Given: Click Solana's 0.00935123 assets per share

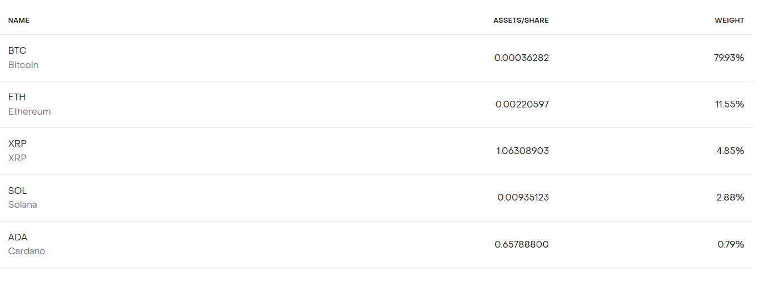Looking at the screenshot, I should tap(523, 197).
